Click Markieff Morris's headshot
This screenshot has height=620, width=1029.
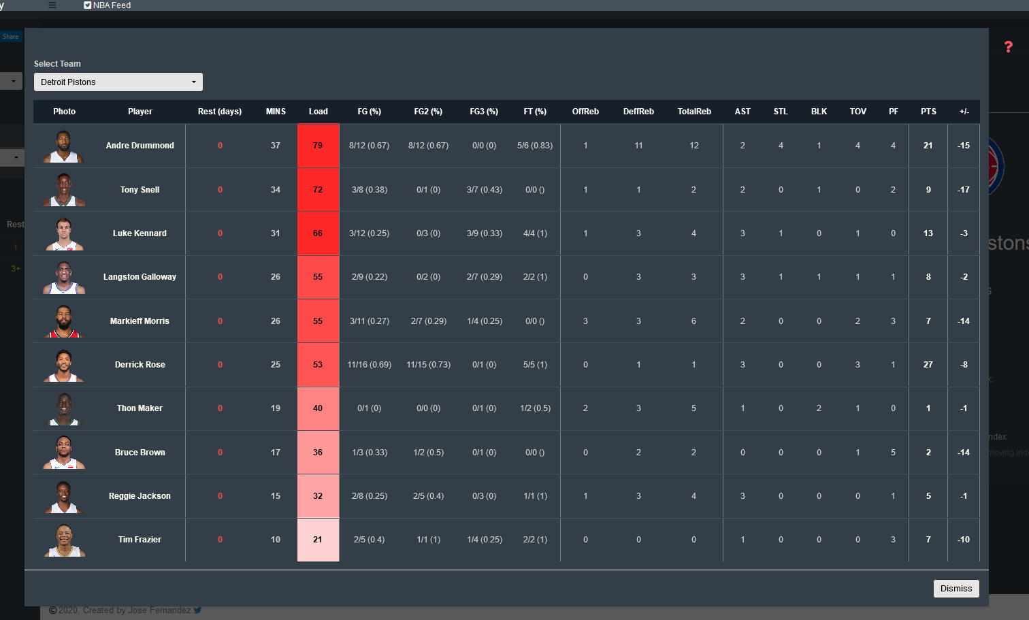click(x=64, y=321)
